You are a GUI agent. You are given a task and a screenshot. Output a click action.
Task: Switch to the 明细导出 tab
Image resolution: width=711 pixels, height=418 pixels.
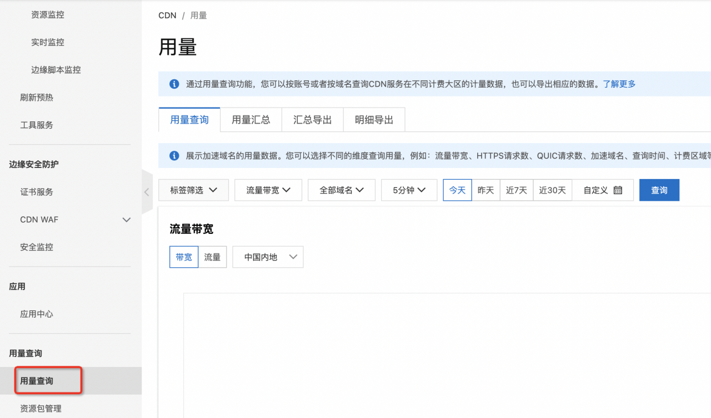pyautogui.click(x=374, y=119)
